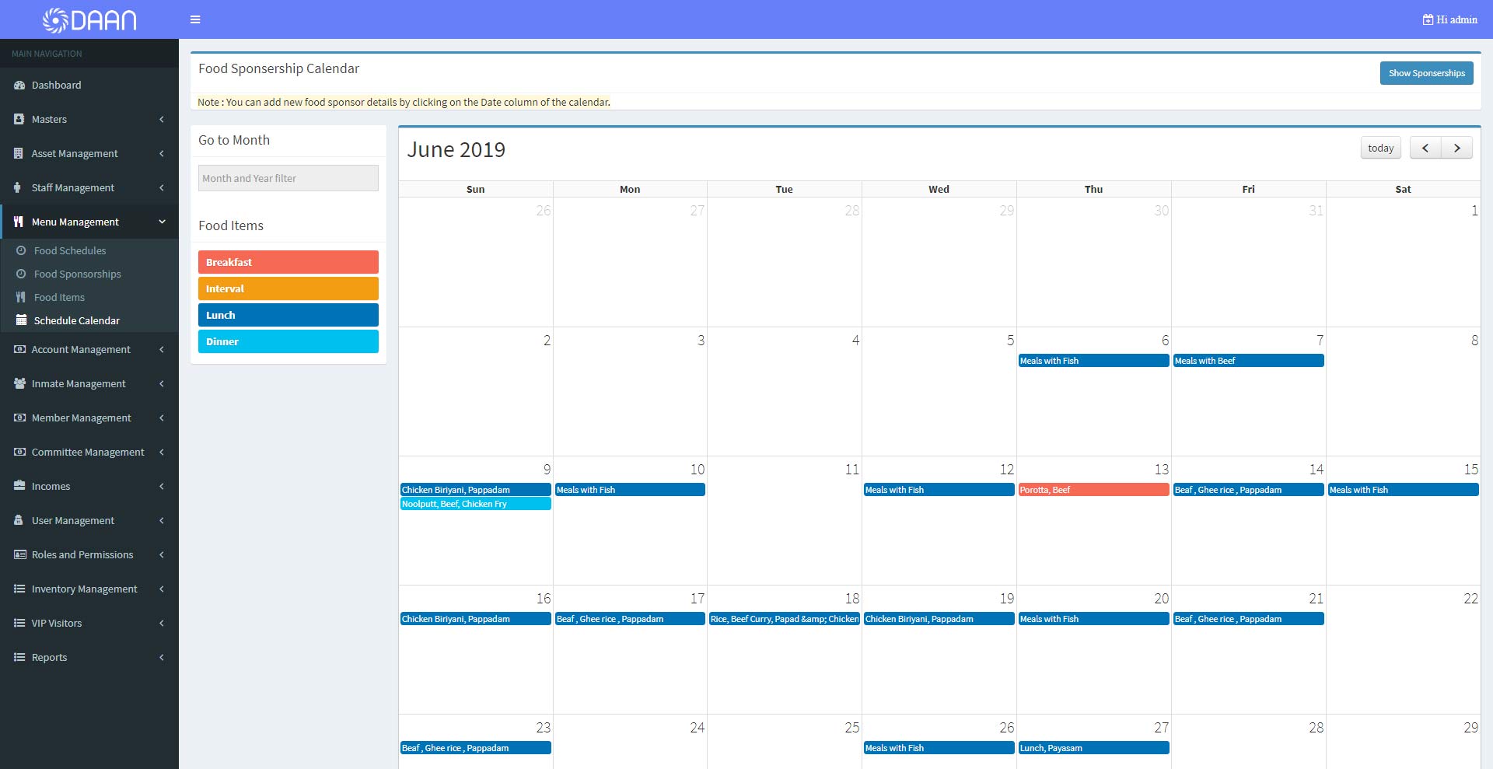
Task: Expand the Reports chevron
Action: (162, 657)
